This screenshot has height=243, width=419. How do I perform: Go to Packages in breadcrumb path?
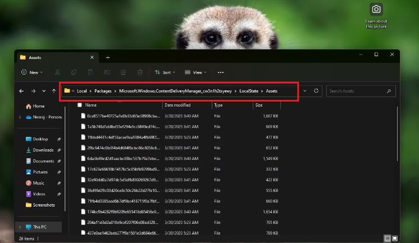[x=103, y=91]
